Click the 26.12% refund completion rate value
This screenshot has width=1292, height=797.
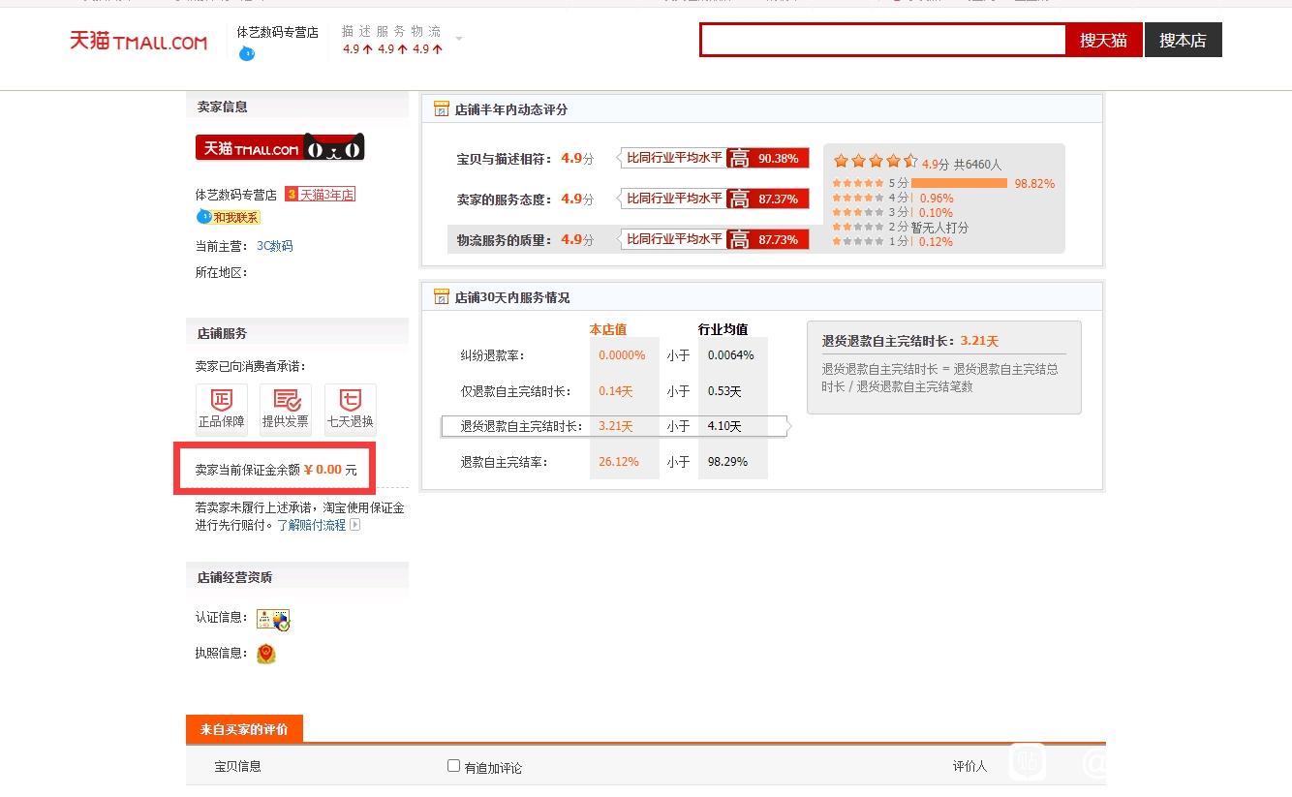click(x=619, y=462)
